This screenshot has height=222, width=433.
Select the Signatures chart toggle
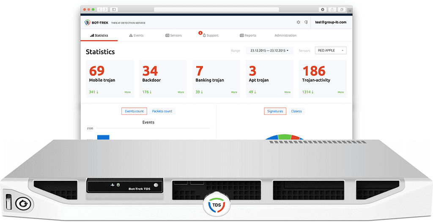[275, 111]
